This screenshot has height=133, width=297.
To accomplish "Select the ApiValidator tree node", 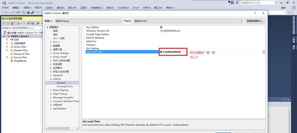I will coord(60,109).
